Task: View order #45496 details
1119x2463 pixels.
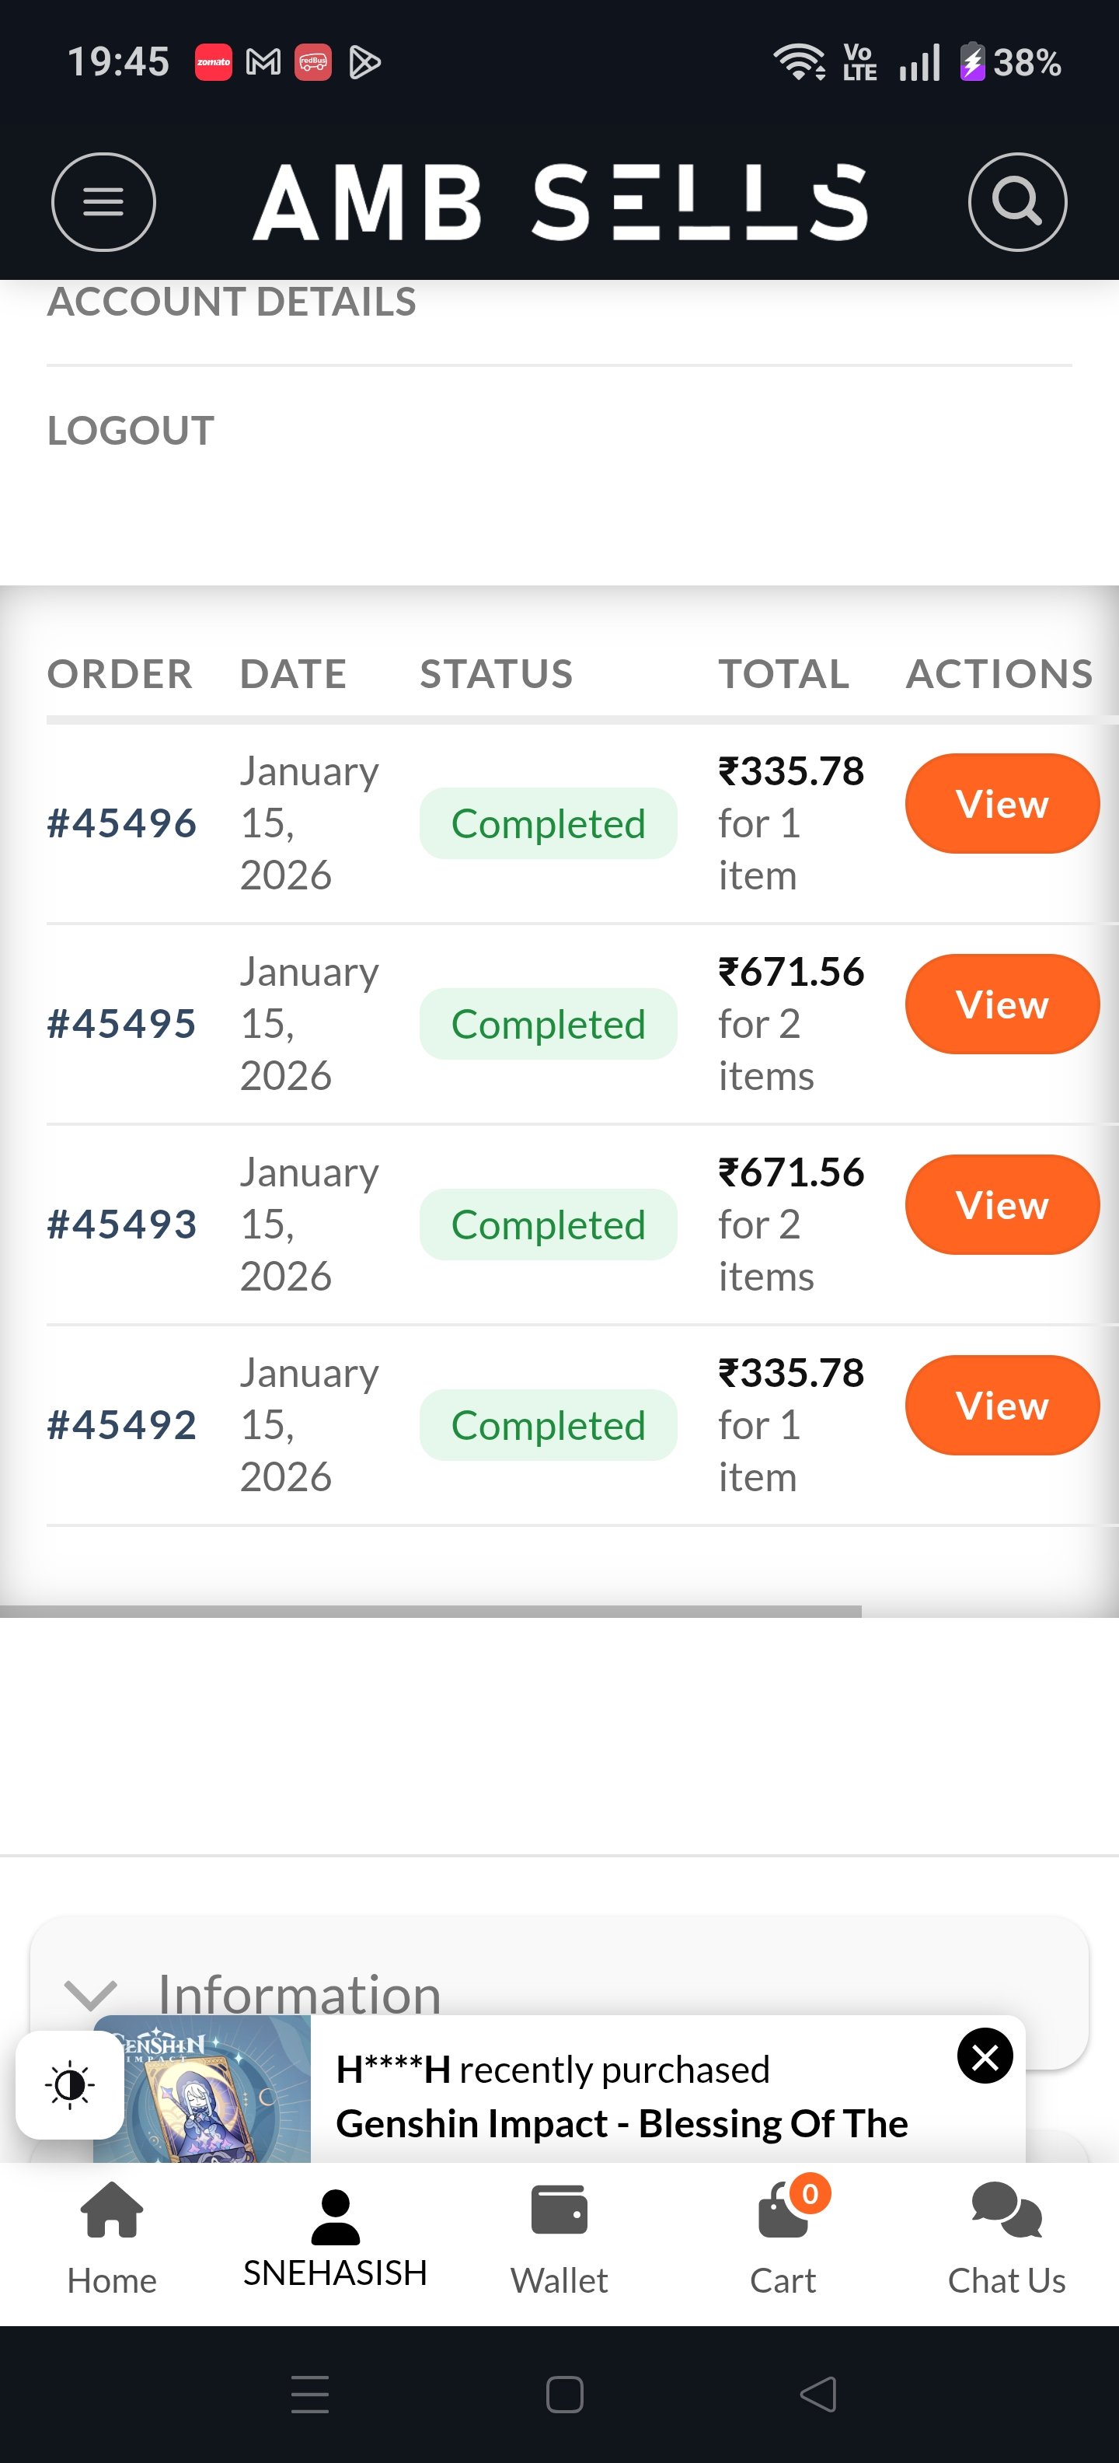Action: (x=1002, y=804)
